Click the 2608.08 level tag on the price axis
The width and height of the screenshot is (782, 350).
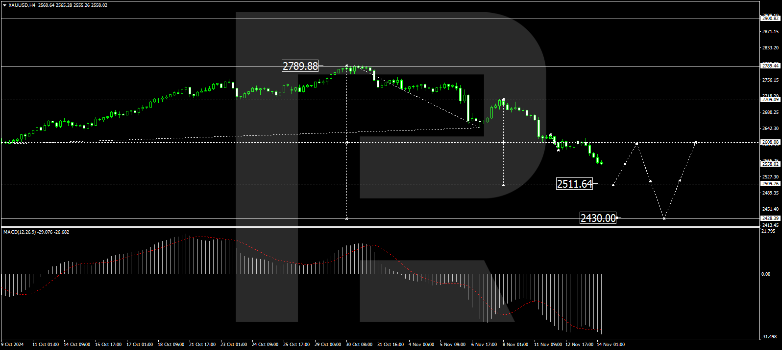[770, 142]
